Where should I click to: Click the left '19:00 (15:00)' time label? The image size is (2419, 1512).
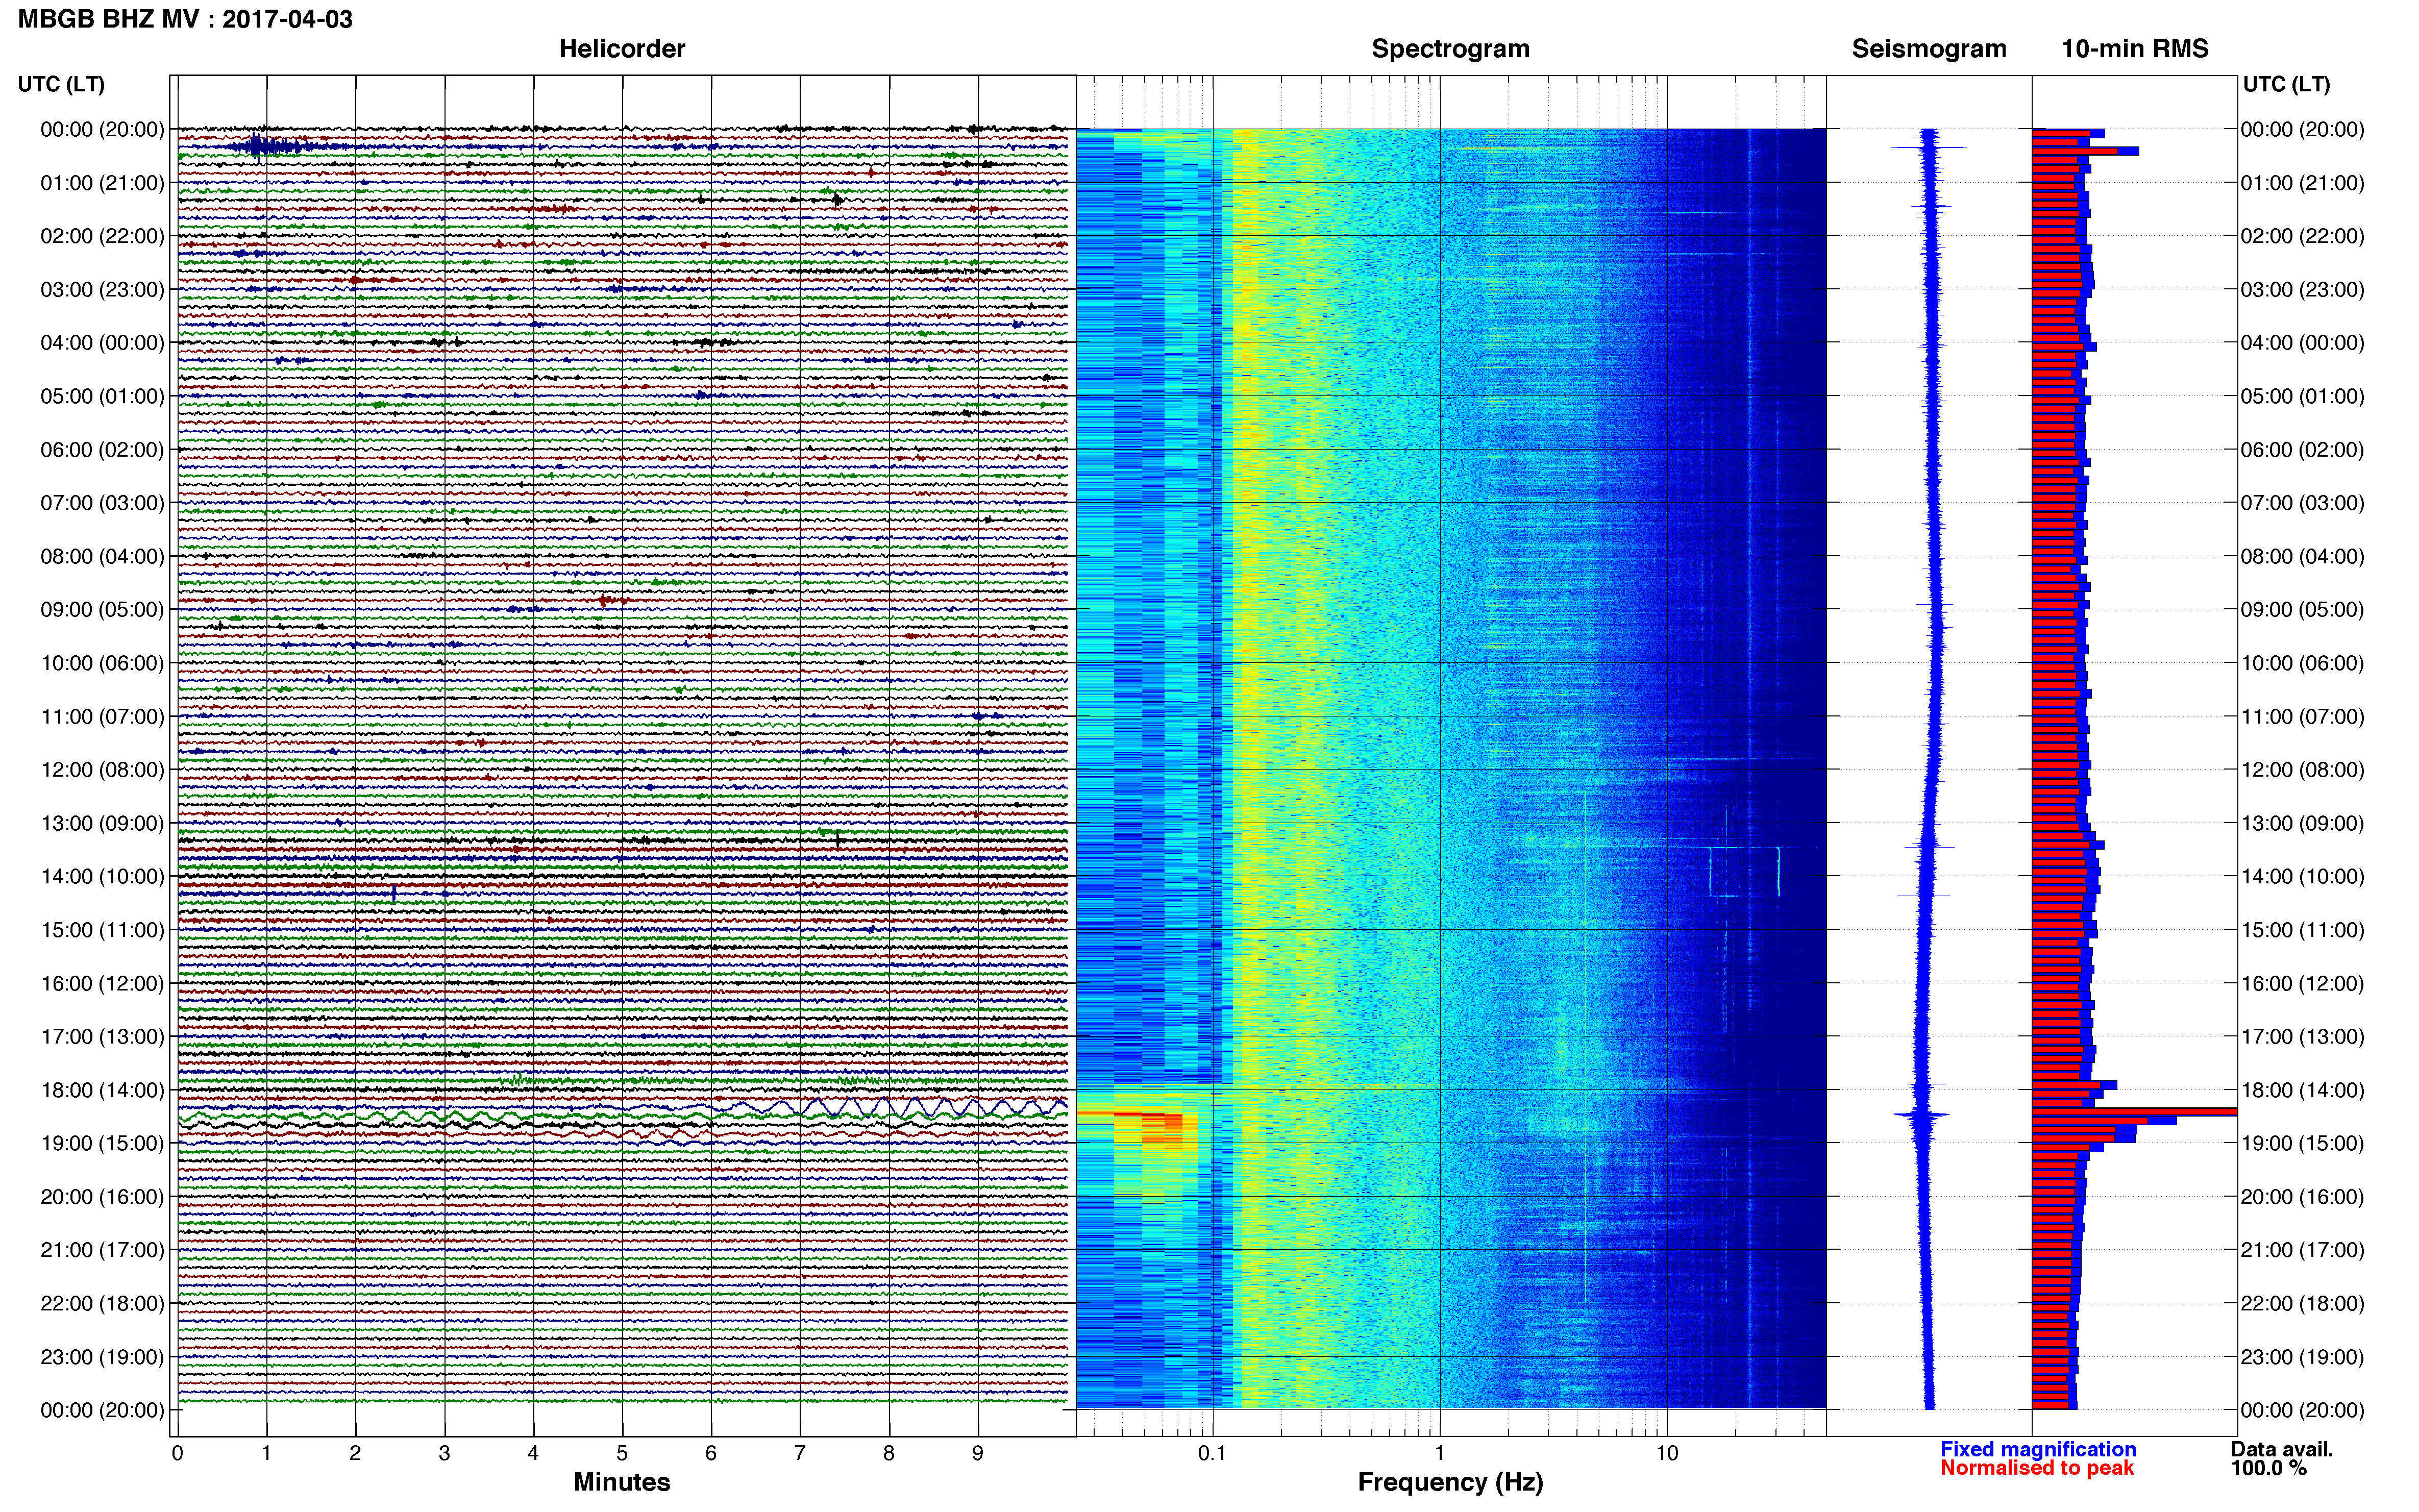pyautogui.click(x=102, y=1143)
